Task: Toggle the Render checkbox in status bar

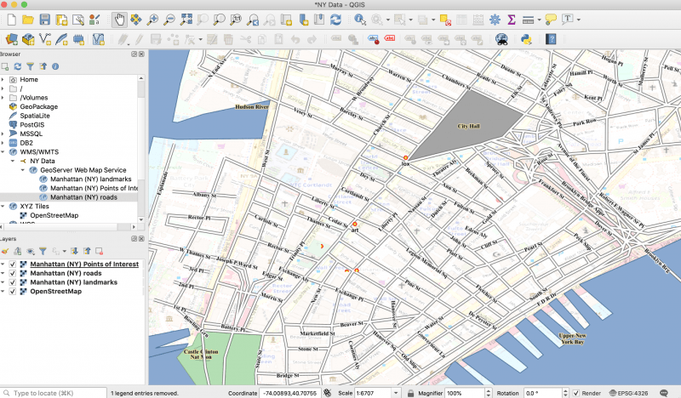Action: click(576, 393)
